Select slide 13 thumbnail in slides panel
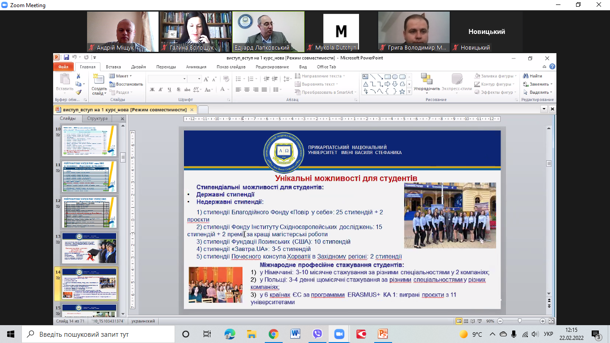Screen dimensions: 610x343 [x=89, y=248]
